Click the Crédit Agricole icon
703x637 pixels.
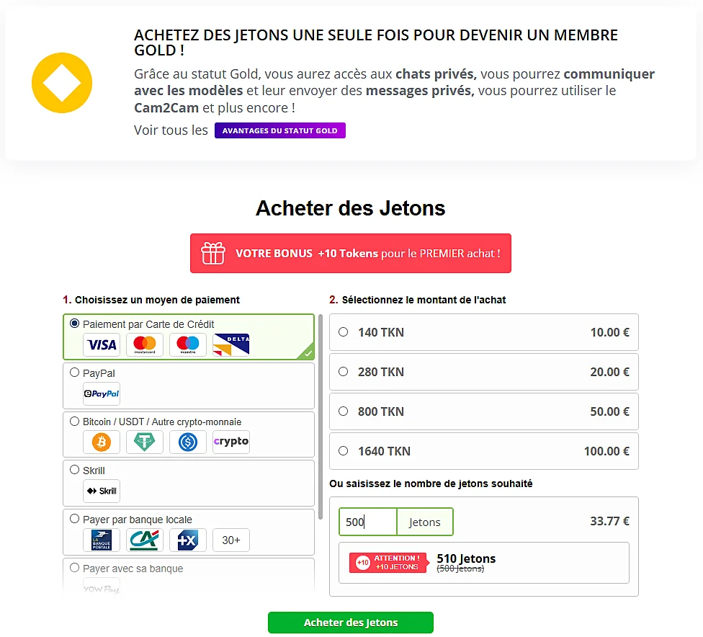(144, 540)
